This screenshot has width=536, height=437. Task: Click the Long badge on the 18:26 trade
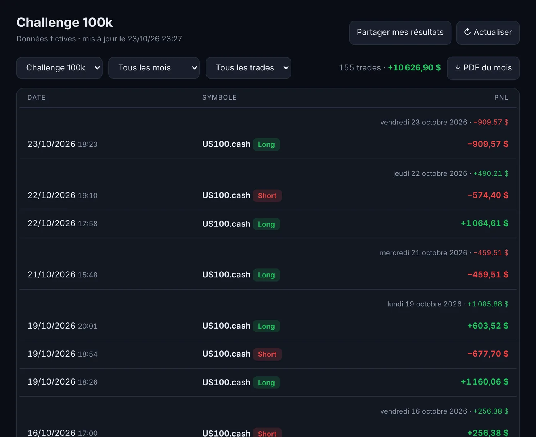266,383
